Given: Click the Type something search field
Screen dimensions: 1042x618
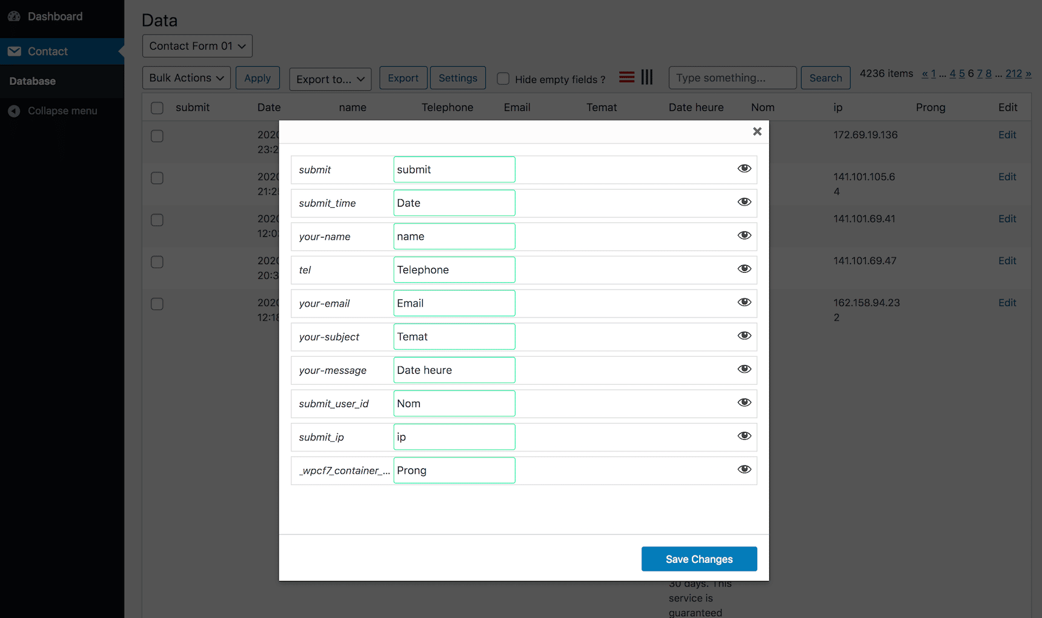Looking at the screenshot, I should [732, 78].
